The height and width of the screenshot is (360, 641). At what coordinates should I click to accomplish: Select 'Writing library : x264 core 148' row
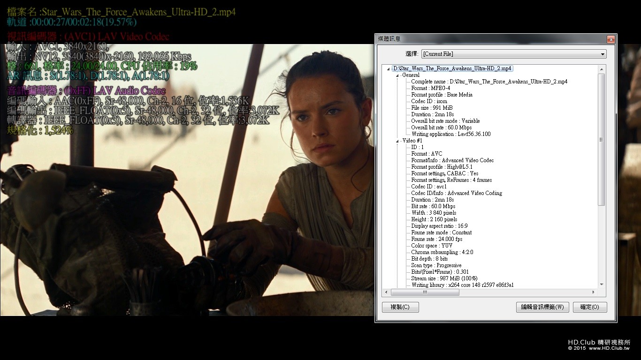click(x=462, y=285)
